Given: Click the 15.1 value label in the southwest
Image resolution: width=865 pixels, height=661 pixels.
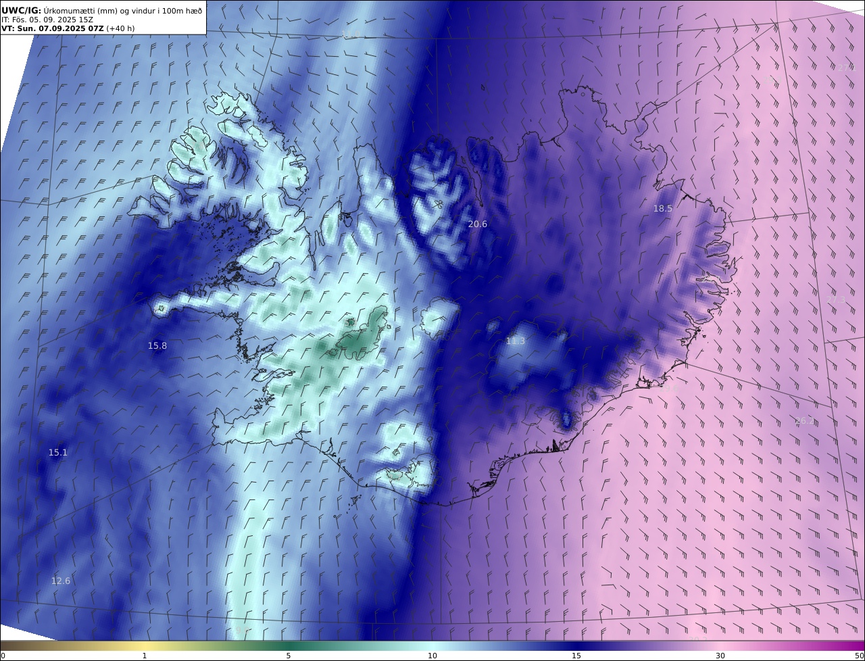Looking at the screenshot, I should pos(58,452).
